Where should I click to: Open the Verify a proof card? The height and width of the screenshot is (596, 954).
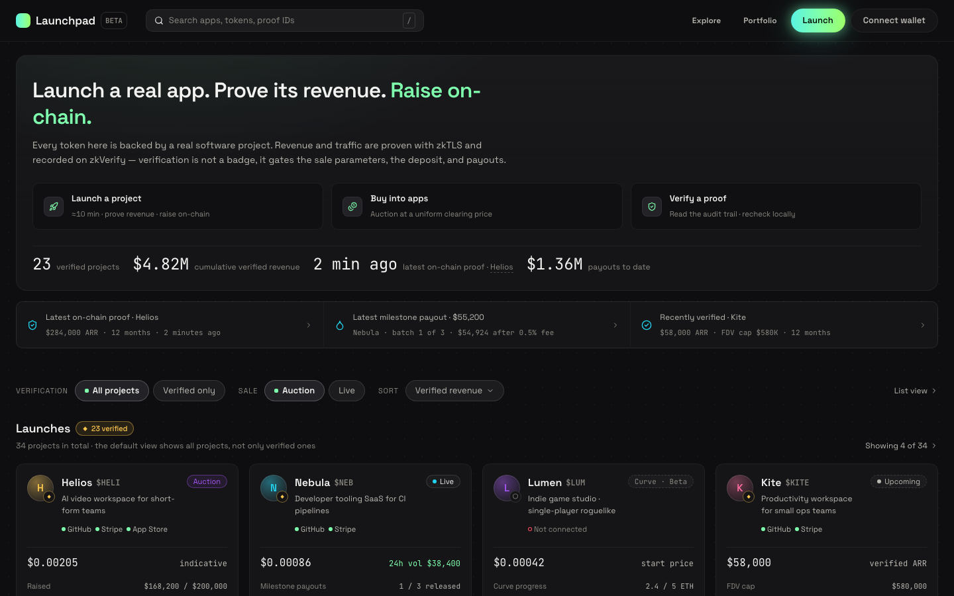776,207
